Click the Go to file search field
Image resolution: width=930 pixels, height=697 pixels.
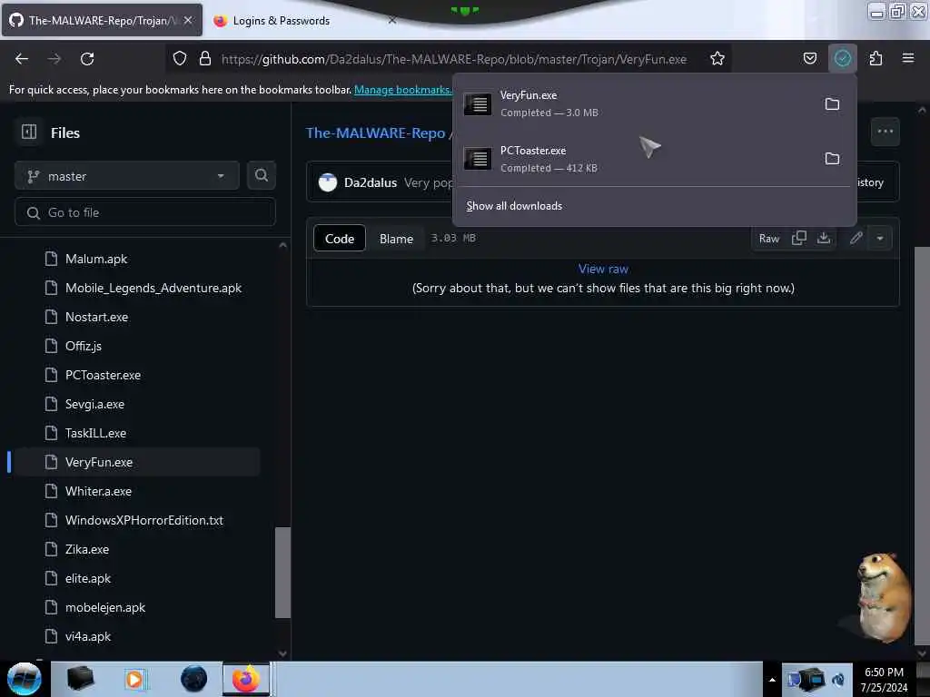pos(144,212)
